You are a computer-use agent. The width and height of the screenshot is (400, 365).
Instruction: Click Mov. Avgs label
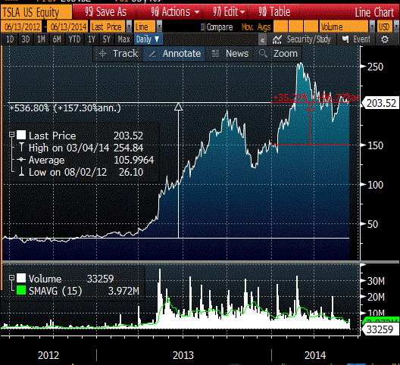[256, 27]
